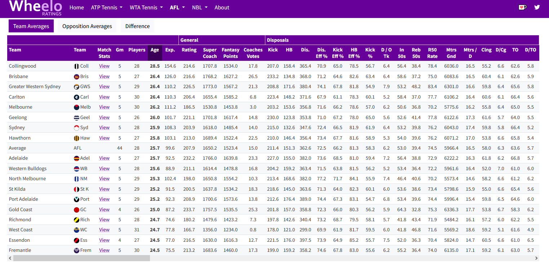Expand the NBL dropdown menu
Viewport: 549px width, 263px height.
coord(200,8)
